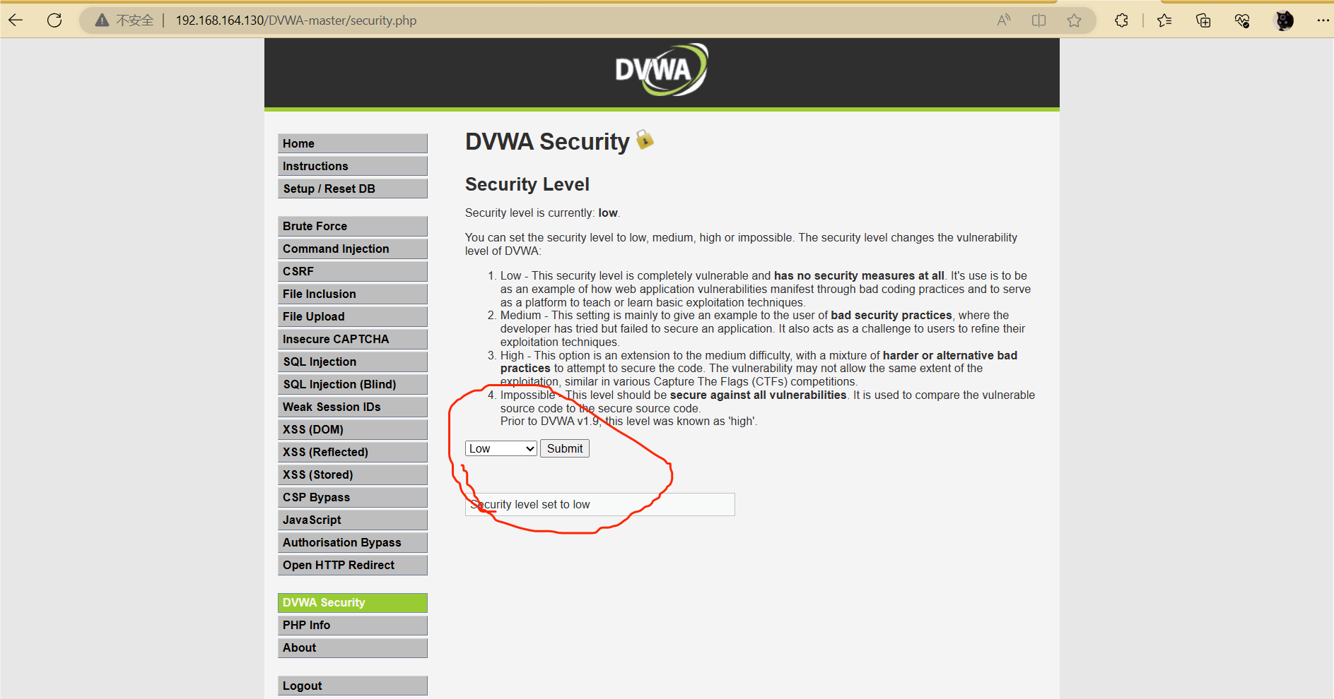The height and width of the screenshot is (699, 1334).
Task: Open the browser settings and more menu
Action: (x=1323, y=20)
